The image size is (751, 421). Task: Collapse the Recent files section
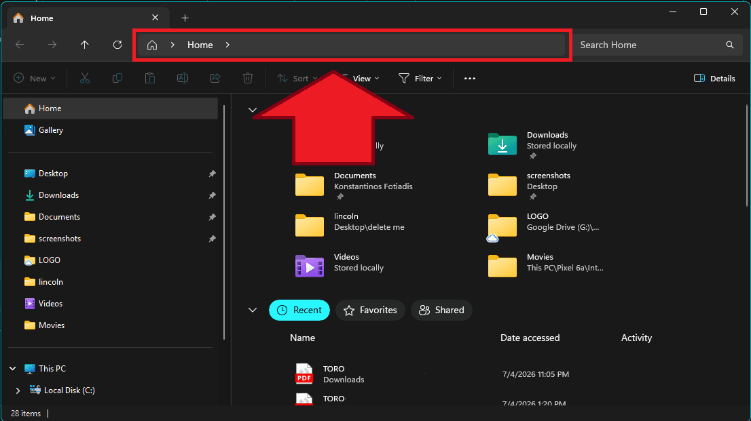tap(253, 310)
